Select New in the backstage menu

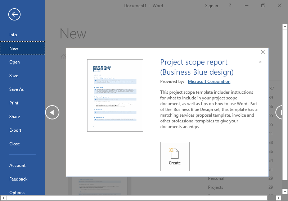pos(22,48)
